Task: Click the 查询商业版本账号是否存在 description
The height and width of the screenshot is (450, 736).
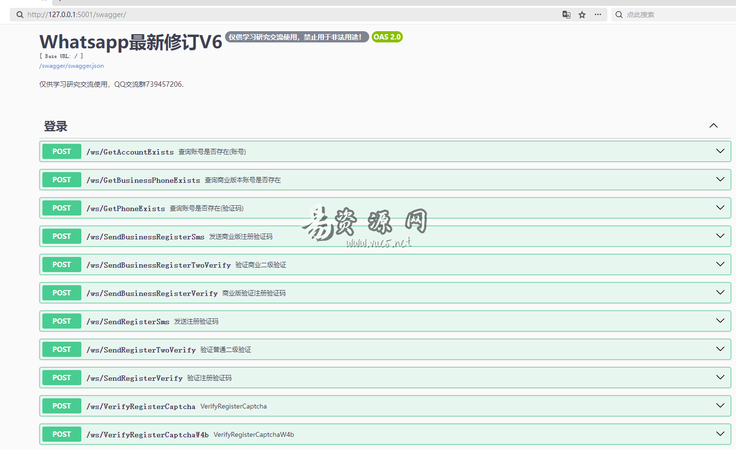Action: 243,180
